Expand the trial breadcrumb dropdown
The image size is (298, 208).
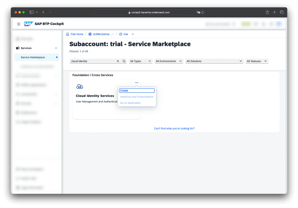[x=133, y=34]
